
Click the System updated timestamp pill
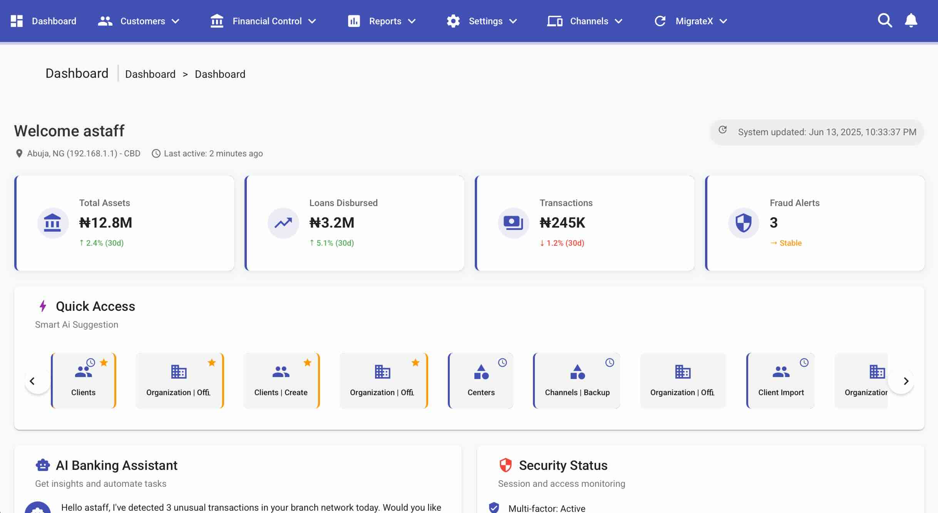pyautogui.click(x=817, y=132)
